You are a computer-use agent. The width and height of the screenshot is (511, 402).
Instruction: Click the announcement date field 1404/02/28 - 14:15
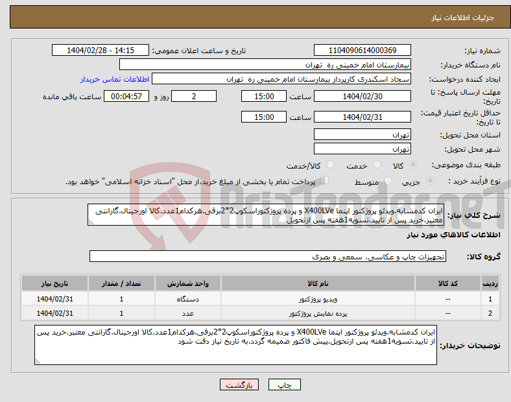click(101, 50)
